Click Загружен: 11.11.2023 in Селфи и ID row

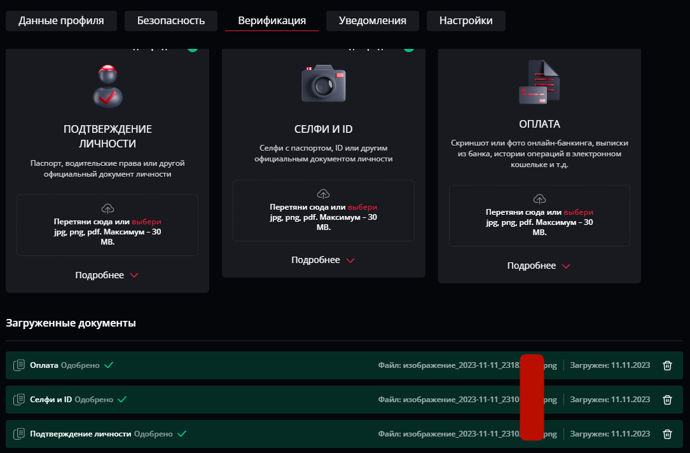coord(610,400)
